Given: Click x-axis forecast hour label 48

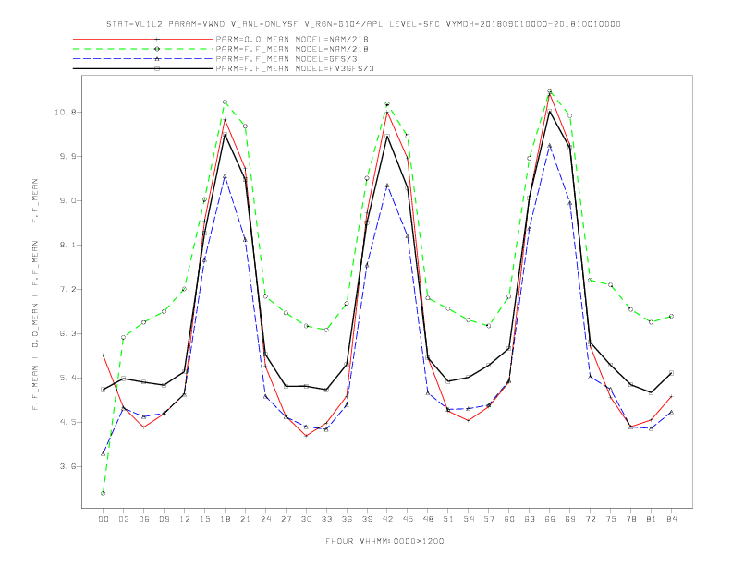Looking at the screenshot, I should point(428,519).
